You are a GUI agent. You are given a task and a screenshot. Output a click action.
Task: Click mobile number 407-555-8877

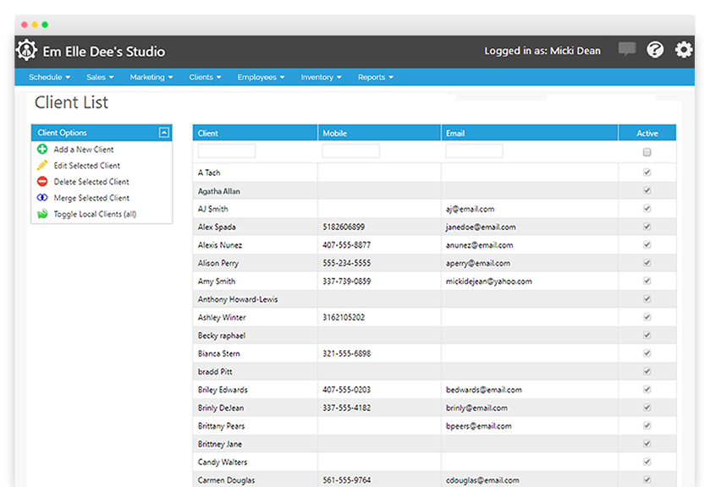[346, 245]
